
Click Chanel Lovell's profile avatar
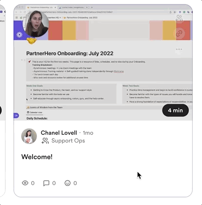tap(29, 136)
